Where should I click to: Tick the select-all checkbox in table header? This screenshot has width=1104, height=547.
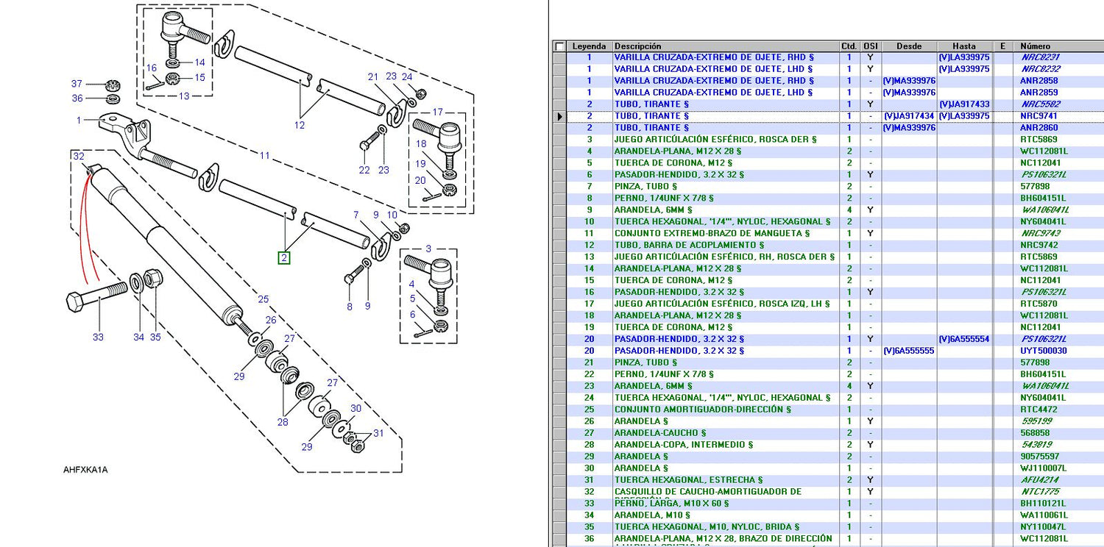click(x=559, y=46)
